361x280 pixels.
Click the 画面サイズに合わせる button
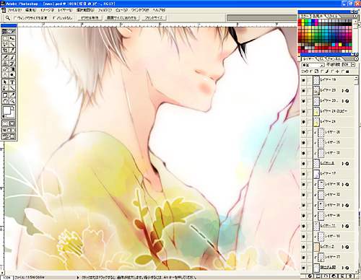click(122, 18)
